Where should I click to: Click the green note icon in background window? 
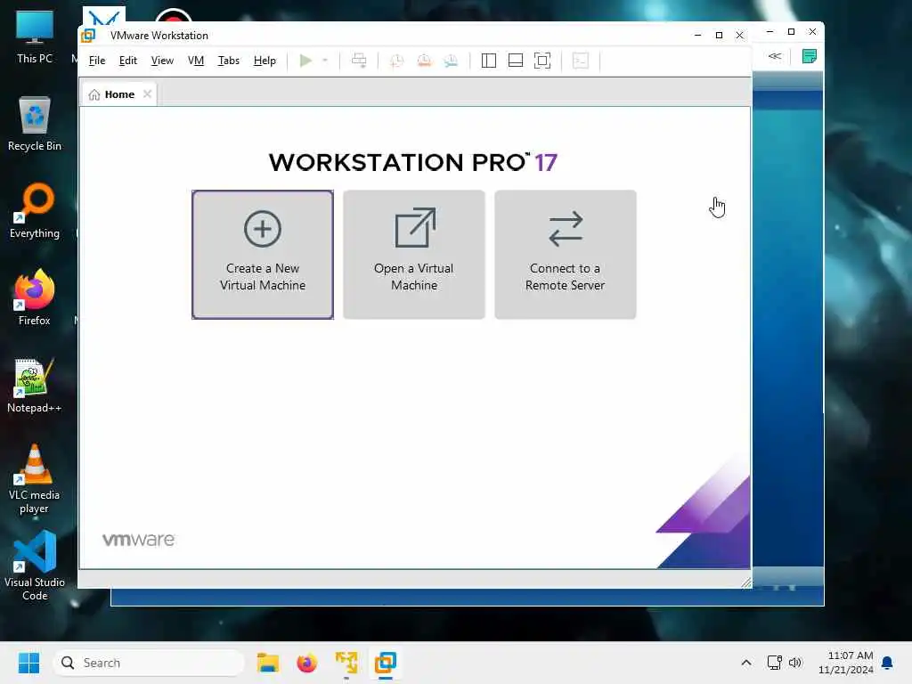click(809, 56)
